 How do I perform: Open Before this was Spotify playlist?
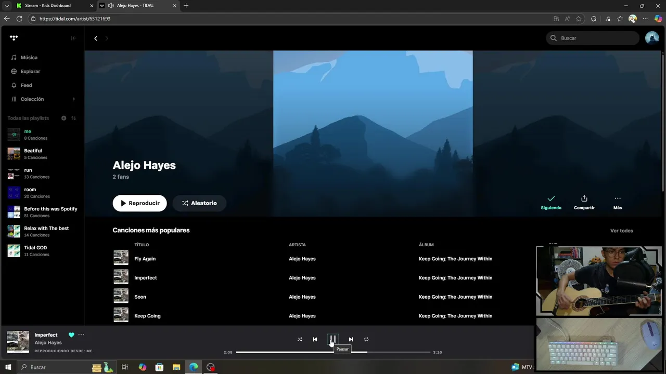pyautogui.click(x=42, y=212)
